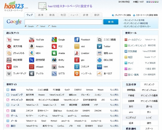Expand もっと見る in 動画 row
The image size is (162, 130).
coord(114,90)
